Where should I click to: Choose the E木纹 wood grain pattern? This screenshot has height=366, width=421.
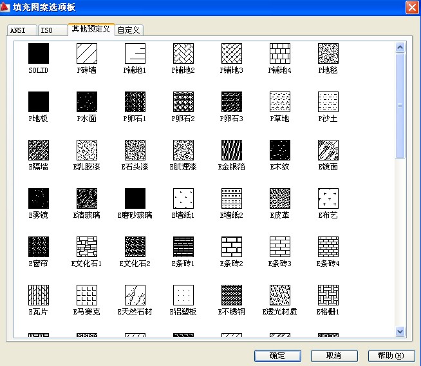click(280, 150)
